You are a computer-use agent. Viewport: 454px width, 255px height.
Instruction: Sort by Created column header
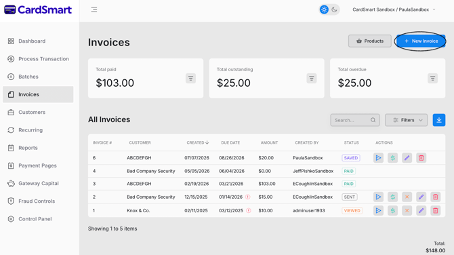197,142
